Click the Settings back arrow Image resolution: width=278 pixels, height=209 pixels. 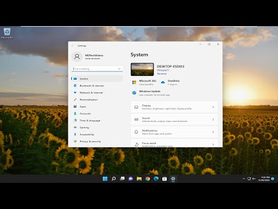click(x=73, y=46)
